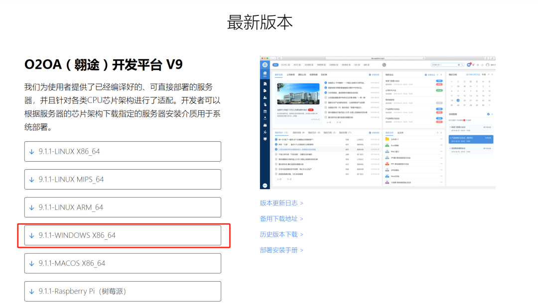Select the Excel表格 file icon in 我的文件
The image size is (538, 306).
pyautogui.click(x=386, y=145)
